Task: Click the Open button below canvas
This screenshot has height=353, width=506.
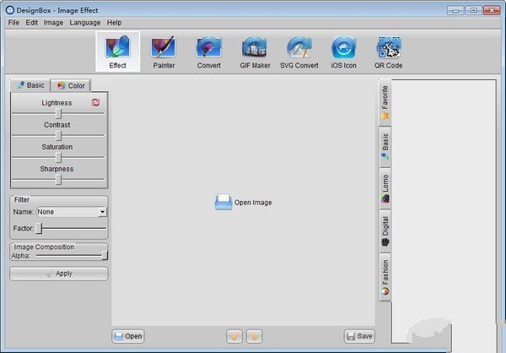Action: click(128, 336)
